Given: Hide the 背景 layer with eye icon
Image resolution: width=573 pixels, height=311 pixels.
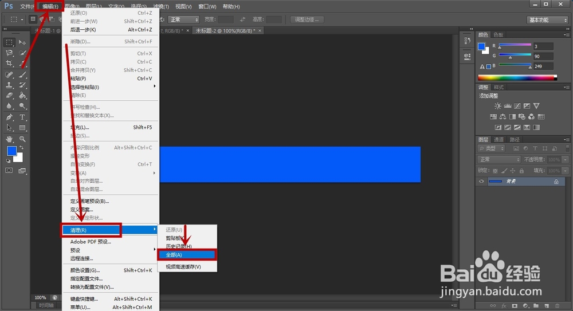Looking at the screenshot, I should (482, 182).
